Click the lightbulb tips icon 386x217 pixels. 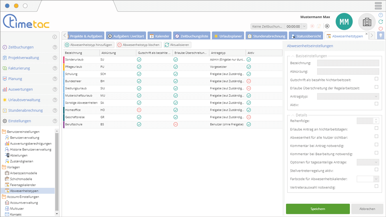(x=380, y=35)
